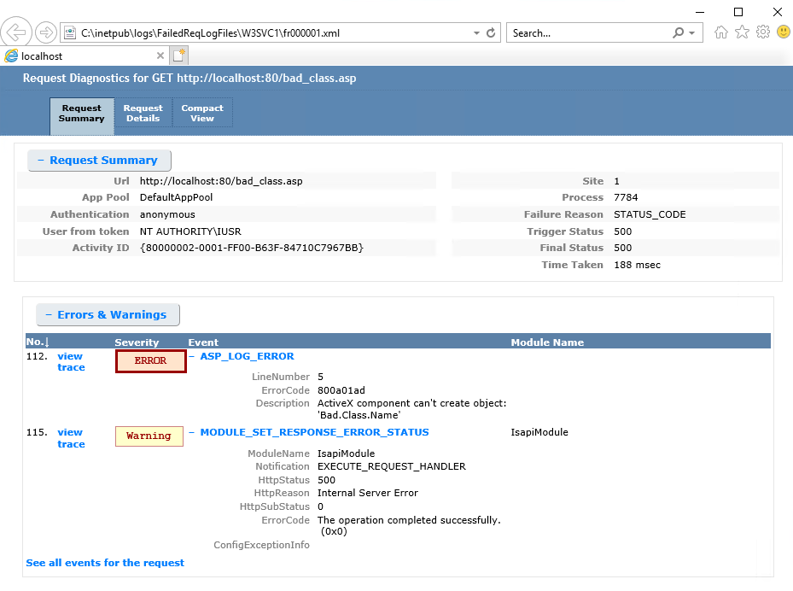Open the search provider dropdown arrow
Image resolution: width=793 pixels, height=591 pixels.
(692, 33)
